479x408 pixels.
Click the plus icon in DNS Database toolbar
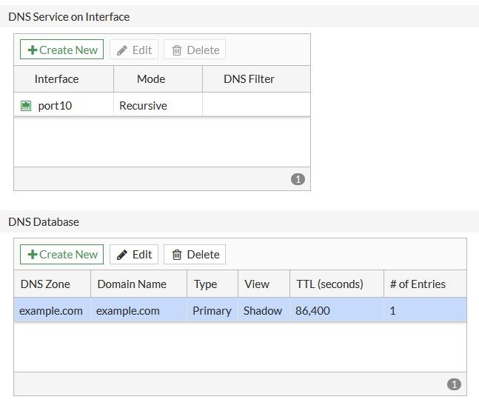click(x=32, y=254)
